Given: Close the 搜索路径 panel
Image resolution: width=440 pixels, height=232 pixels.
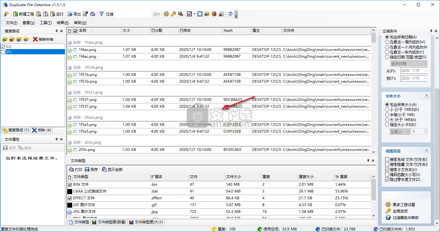Looking at the screenshot, I should (61, 31).
